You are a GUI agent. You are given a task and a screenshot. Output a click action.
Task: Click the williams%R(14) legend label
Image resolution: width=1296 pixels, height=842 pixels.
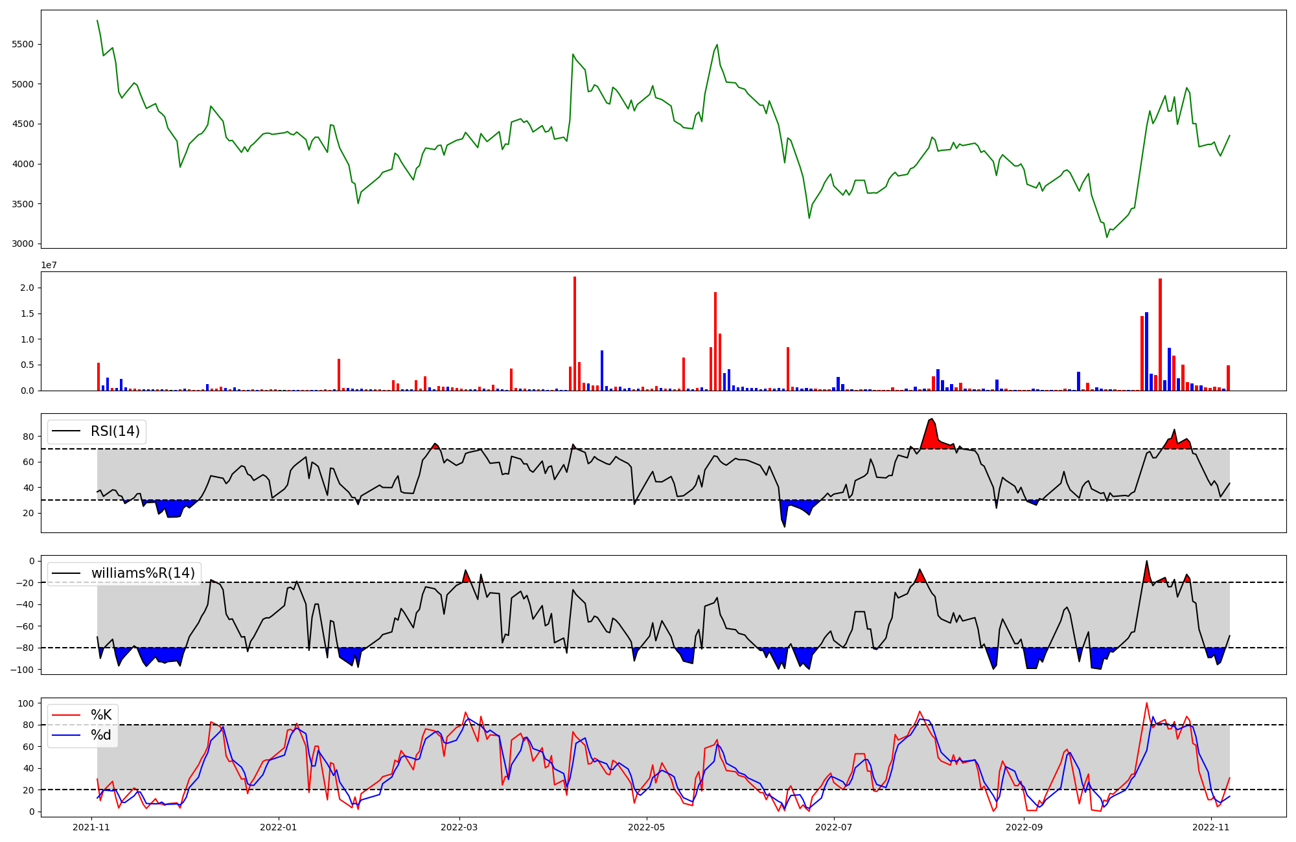pos(143,573)
